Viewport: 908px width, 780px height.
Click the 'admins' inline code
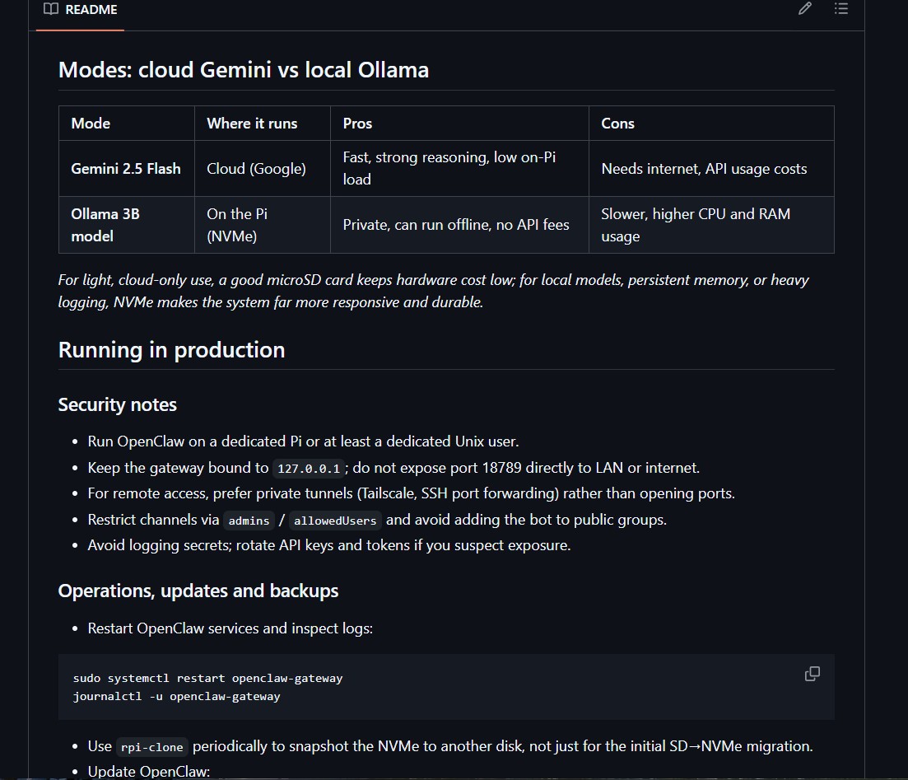click(x=249, y=521)
